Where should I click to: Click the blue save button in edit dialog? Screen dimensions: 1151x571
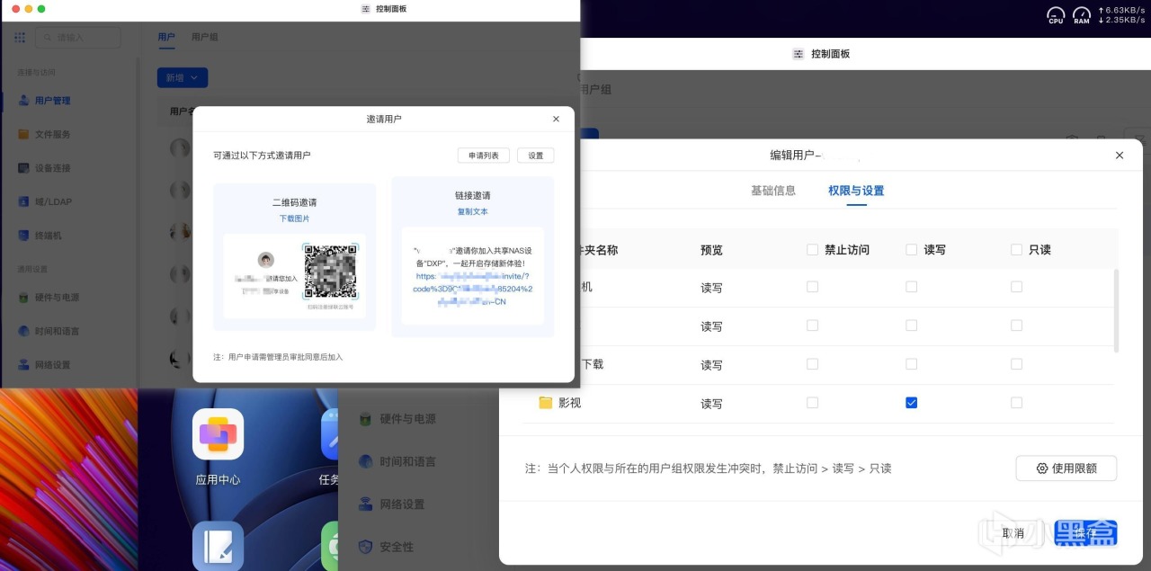[1085, 533]
